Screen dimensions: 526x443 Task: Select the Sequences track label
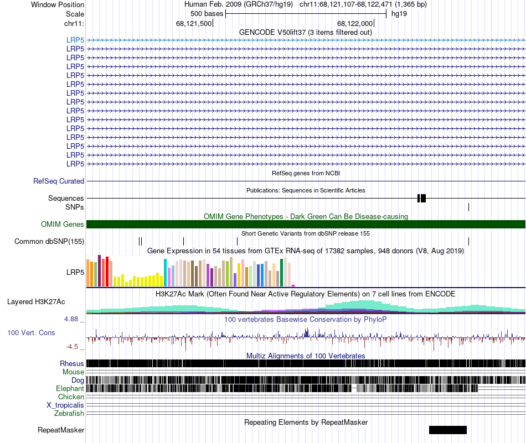(x=66, y=198)
